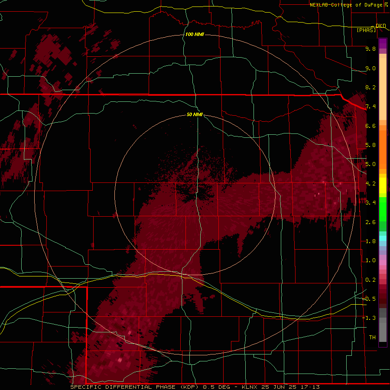
Task: Click the 9.8 scale value
Action: (x=370, y=49)
